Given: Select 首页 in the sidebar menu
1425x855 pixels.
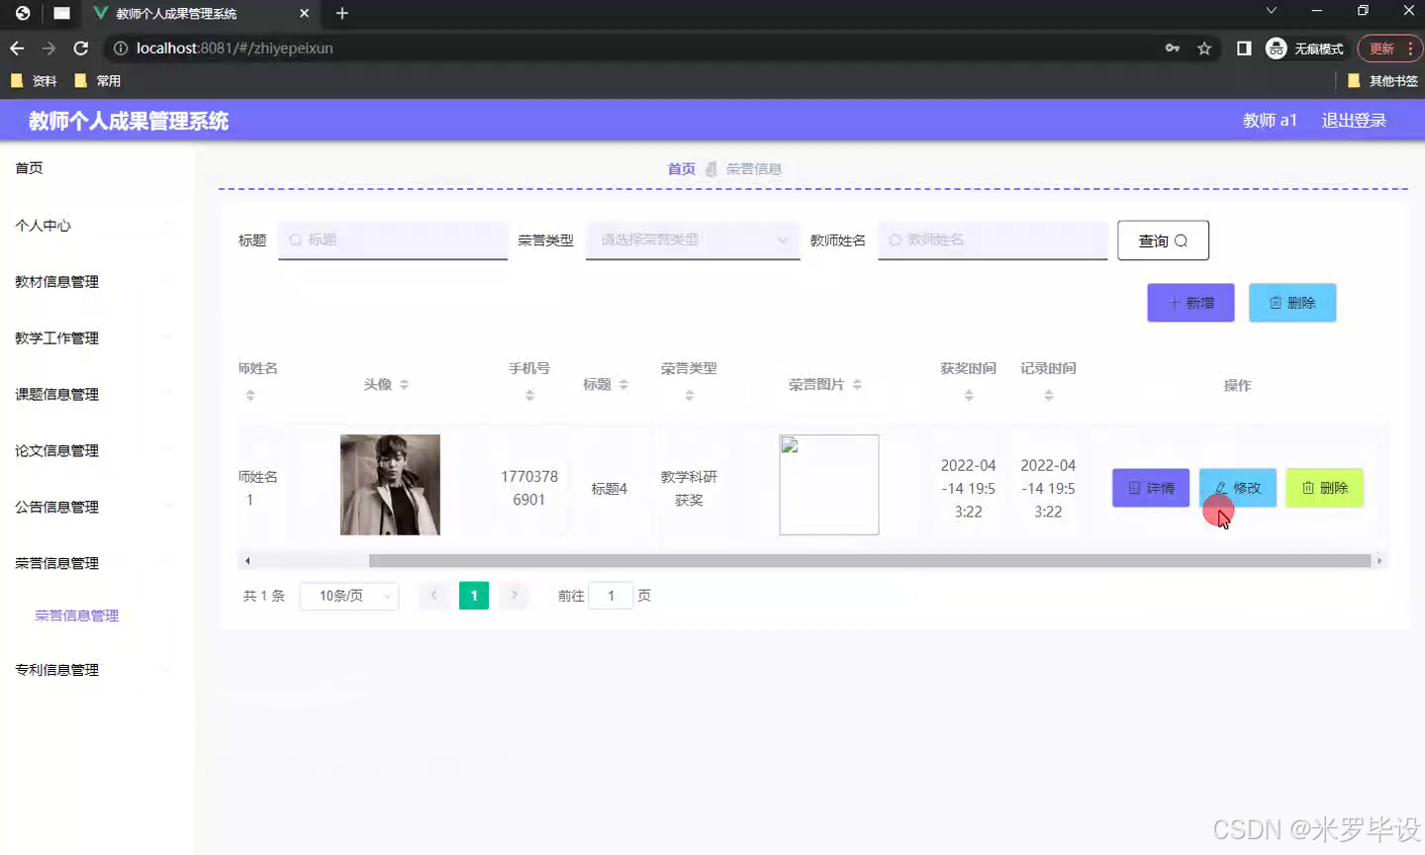Looking at the screenshot, I should coord(29,167).
